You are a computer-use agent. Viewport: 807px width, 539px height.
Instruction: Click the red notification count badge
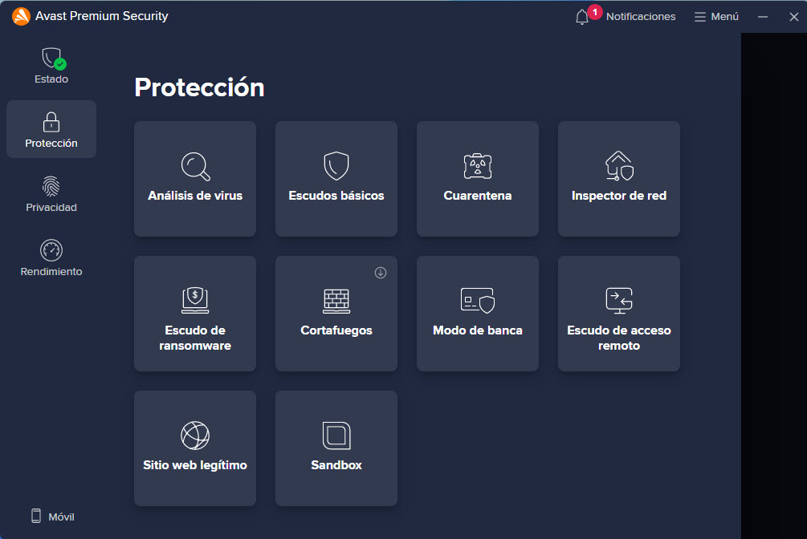point(595,12)
